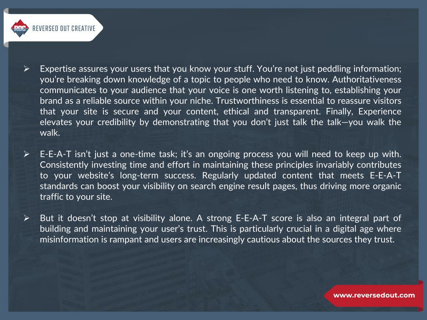
Task: Click E-E-A-T at the start of the second bullet
Action: [x=55, y=154]
